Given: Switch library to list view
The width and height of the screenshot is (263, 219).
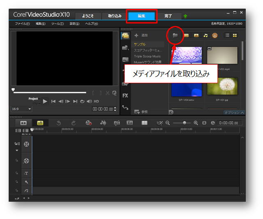Looking at the screenshot, I should (227, 35).
